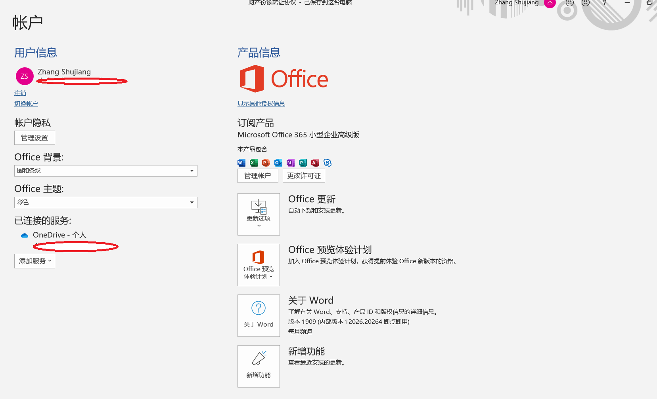The width and height of the screenshot is (657, 399).
Task: Open the 关于 Word button
Action: [259, 315]
